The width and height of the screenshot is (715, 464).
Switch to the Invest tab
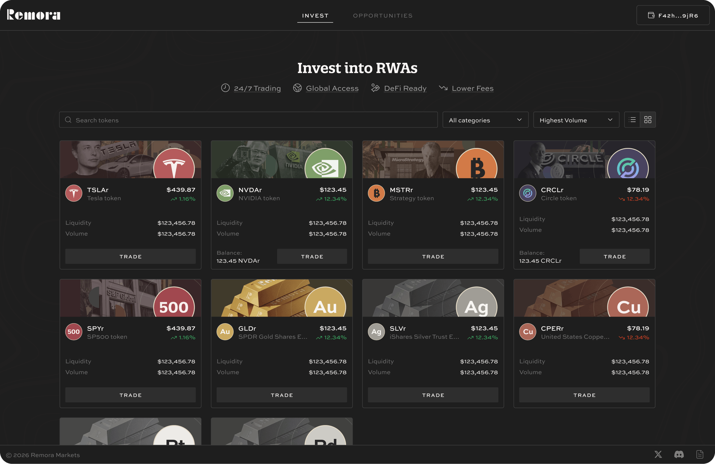315,16
